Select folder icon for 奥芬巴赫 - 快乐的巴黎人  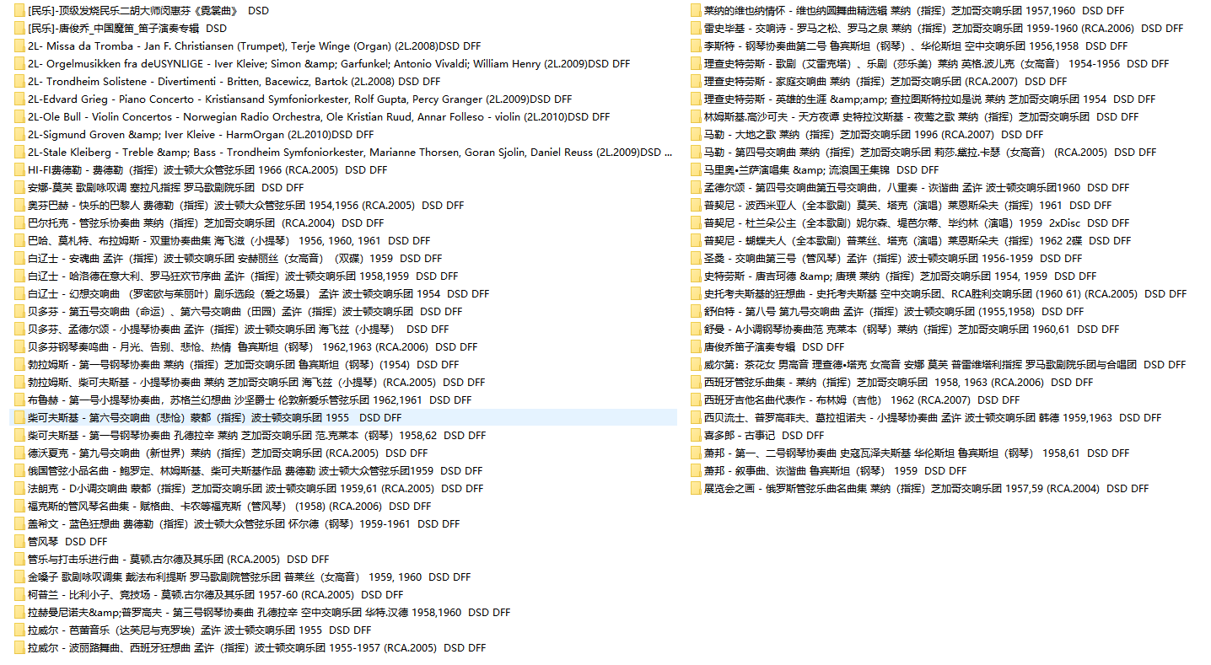click(x=19, y=205)
